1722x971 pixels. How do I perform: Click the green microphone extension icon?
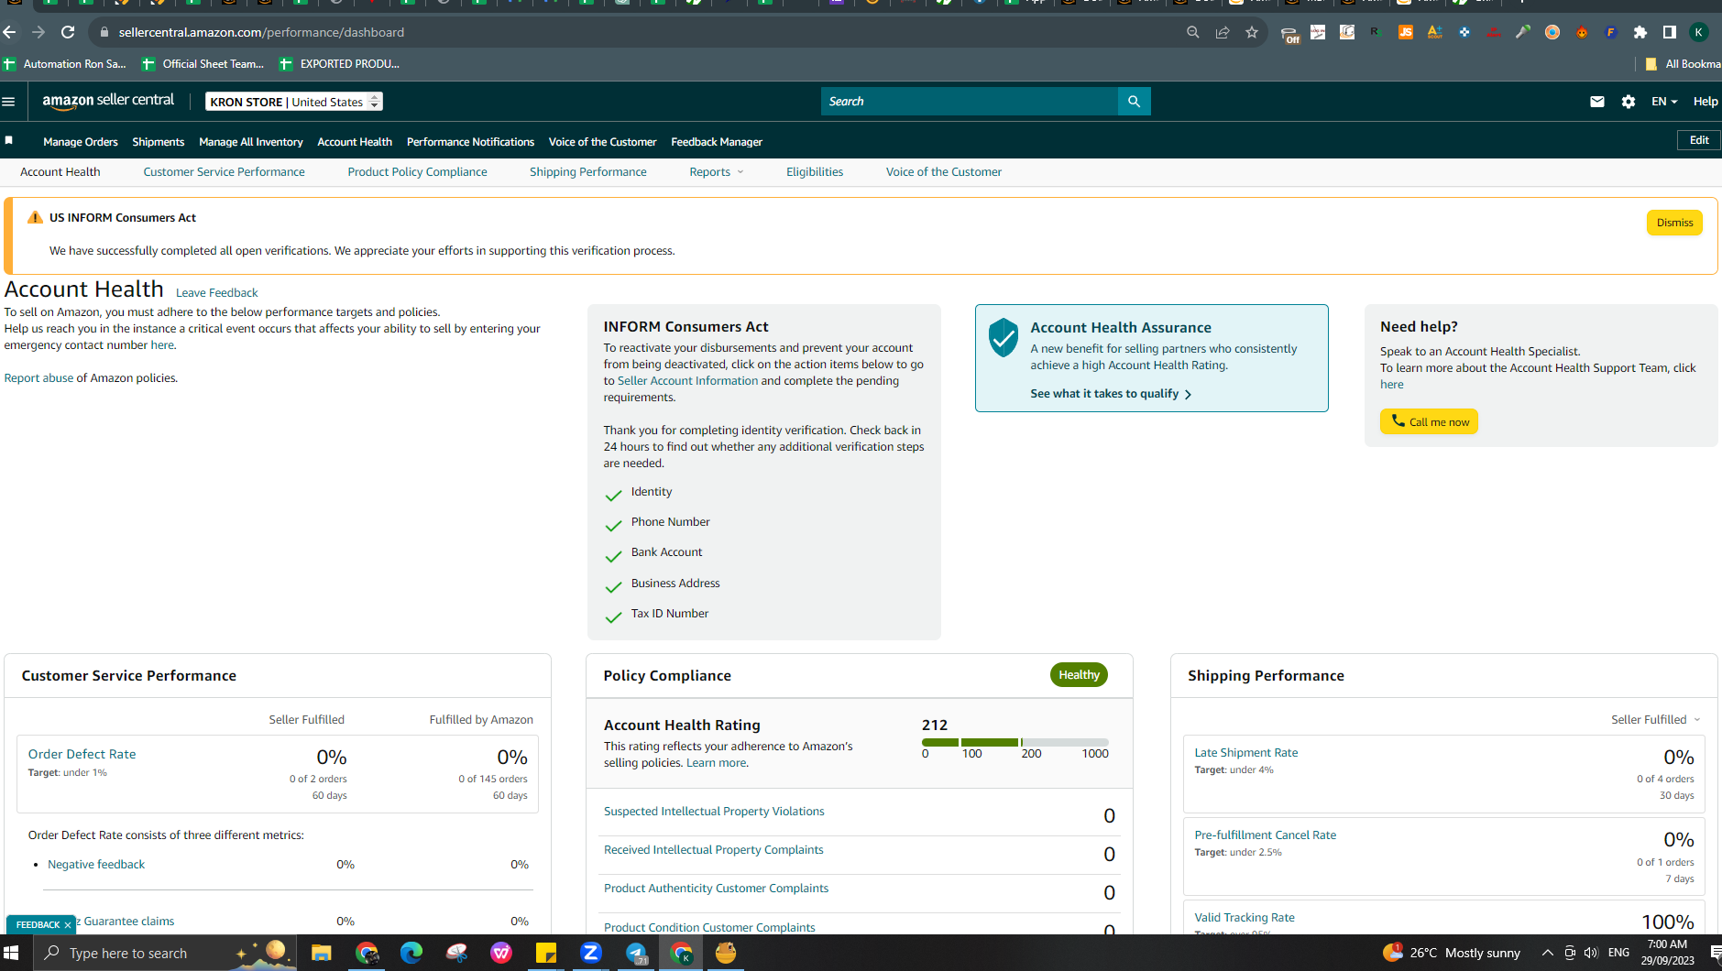click(1523, 32)
